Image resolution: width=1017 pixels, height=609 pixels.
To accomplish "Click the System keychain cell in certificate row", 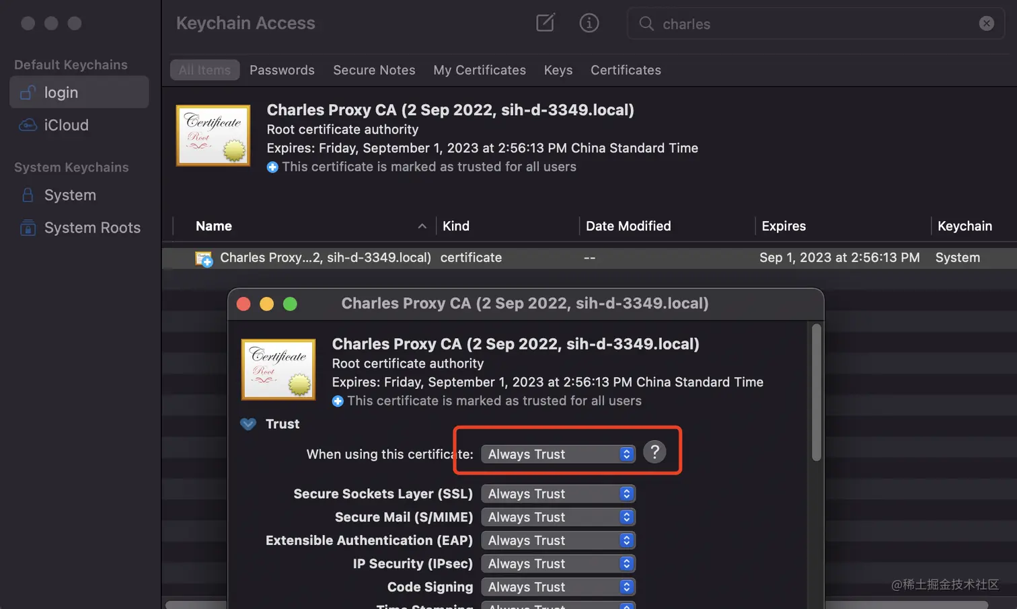I will [x=957, y=258].
